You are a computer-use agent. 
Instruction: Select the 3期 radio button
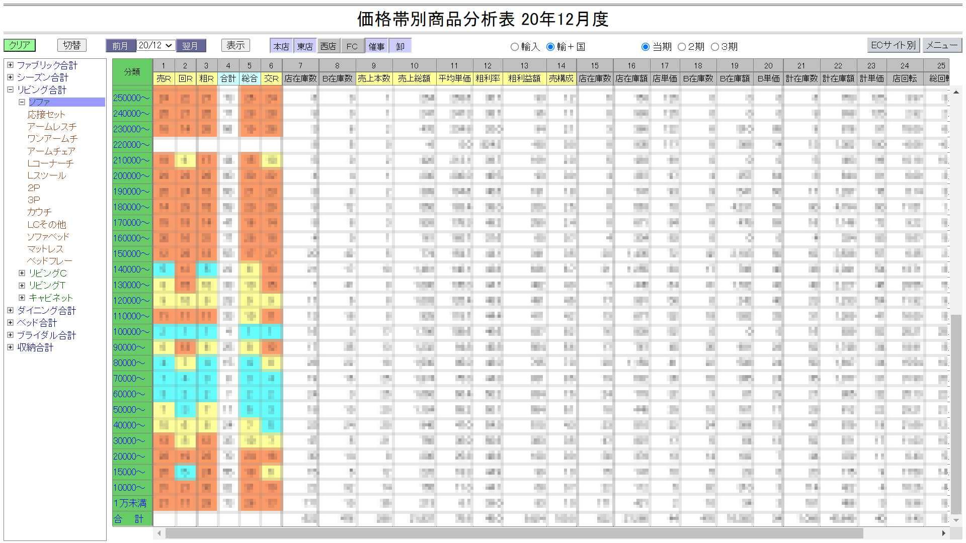click(x=715, y=47)
